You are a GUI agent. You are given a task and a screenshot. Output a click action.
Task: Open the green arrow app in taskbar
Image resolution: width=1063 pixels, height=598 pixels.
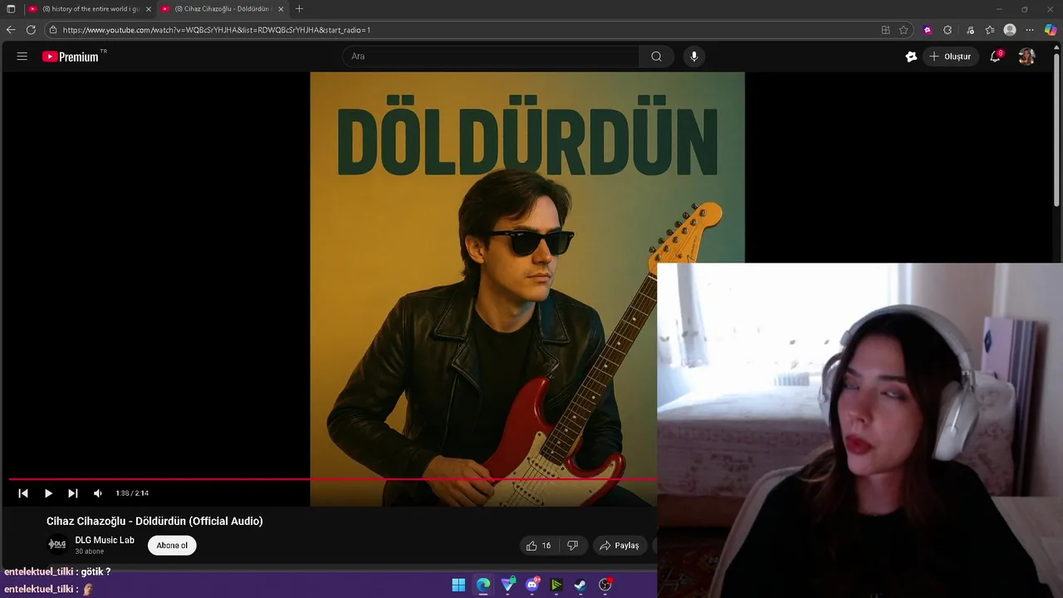pyautogui.click(x=556, y=585)
